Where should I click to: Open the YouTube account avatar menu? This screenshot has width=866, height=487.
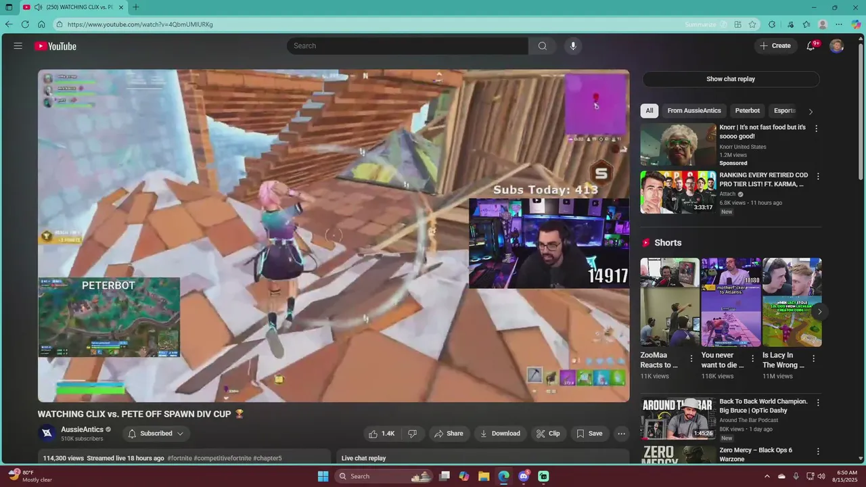837,46
